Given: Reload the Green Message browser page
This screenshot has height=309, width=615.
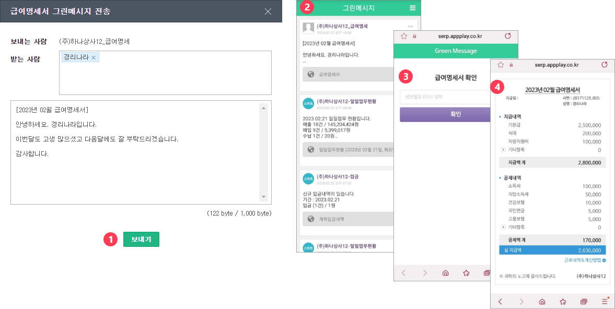Looking at the screenshot, I should 508,36.
